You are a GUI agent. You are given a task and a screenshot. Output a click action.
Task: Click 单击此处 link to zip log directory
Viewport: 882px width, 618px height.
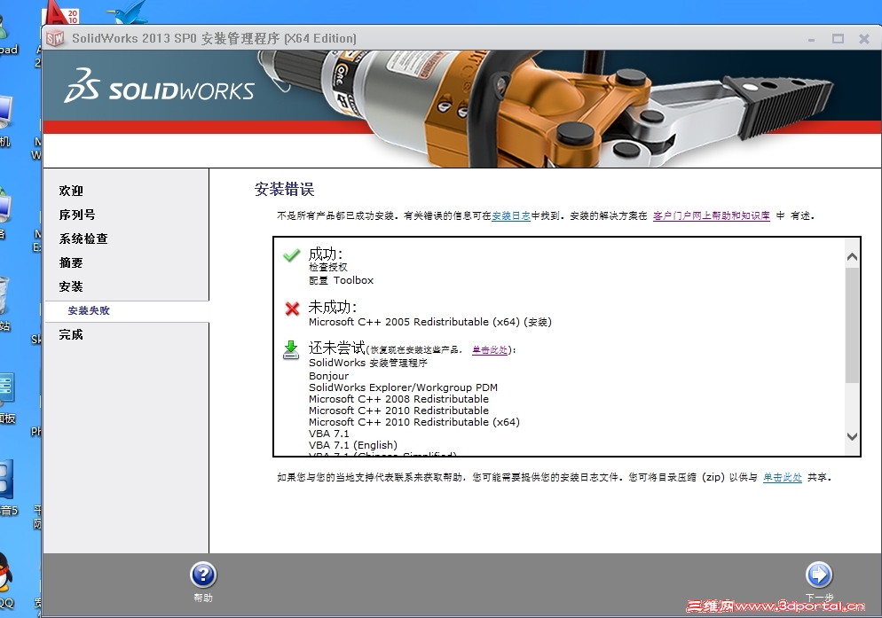point(782,477)
